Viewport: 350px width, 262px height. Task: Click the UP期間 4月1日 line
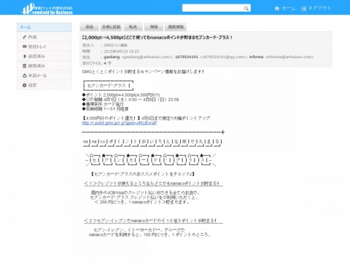point(130,100)
